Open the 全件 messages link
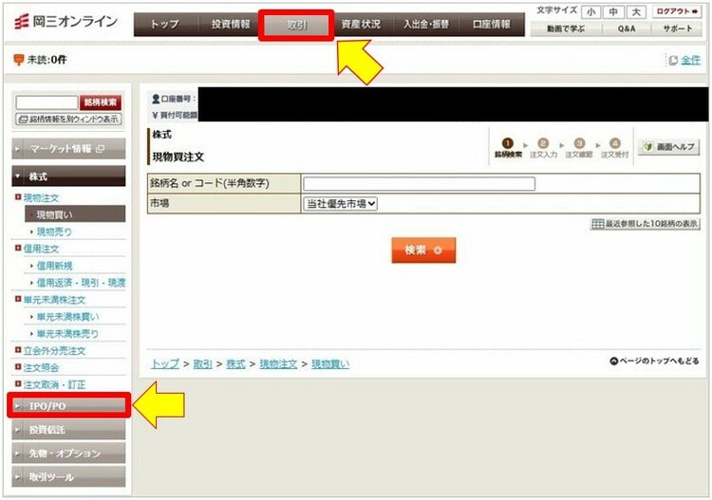The height and width of the screenshot is (500, 712). (690, 61)
